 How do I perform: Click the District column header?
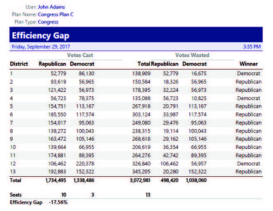(x=19, y=64)
